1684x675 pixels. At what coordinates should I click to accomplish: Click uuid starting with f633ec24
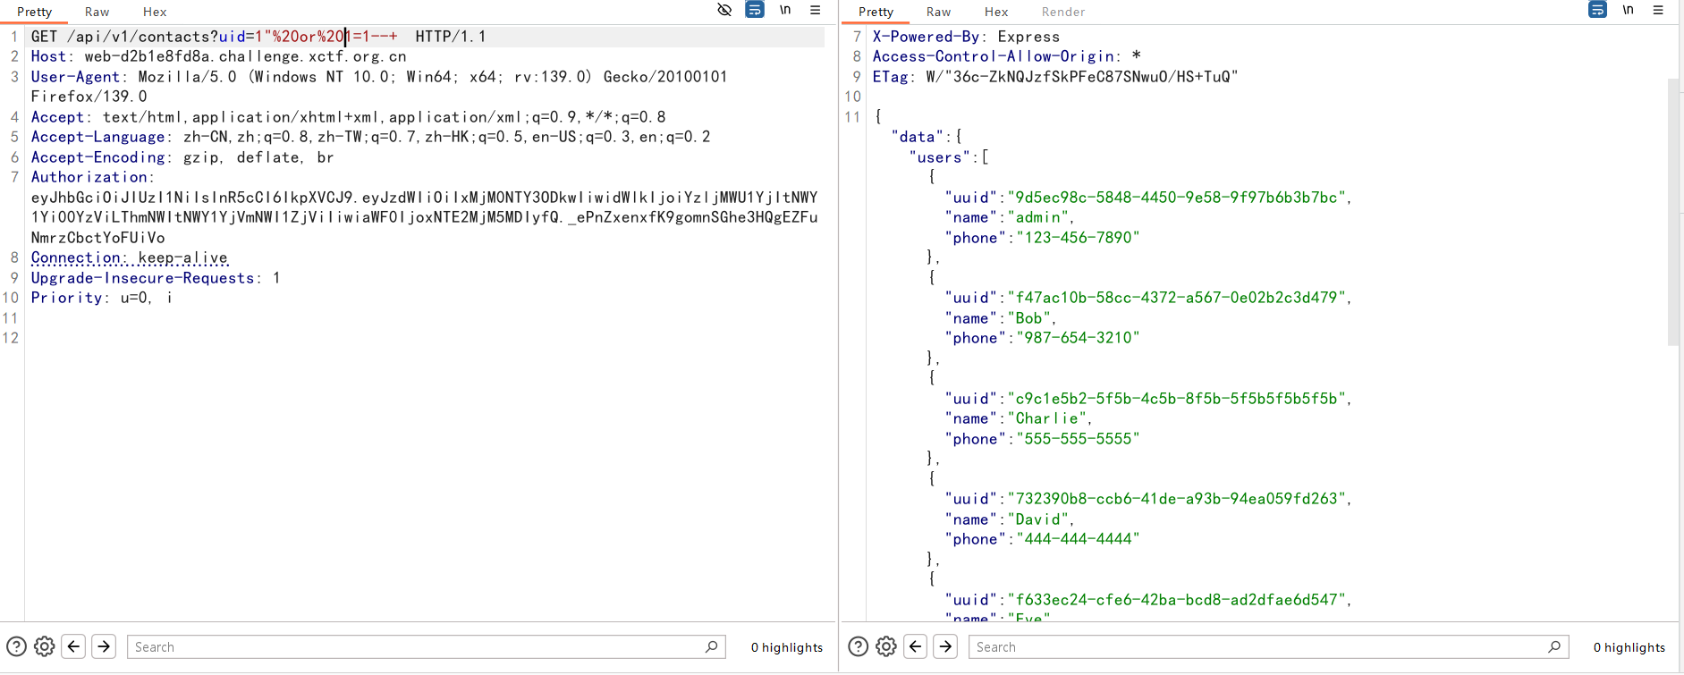1177,600
